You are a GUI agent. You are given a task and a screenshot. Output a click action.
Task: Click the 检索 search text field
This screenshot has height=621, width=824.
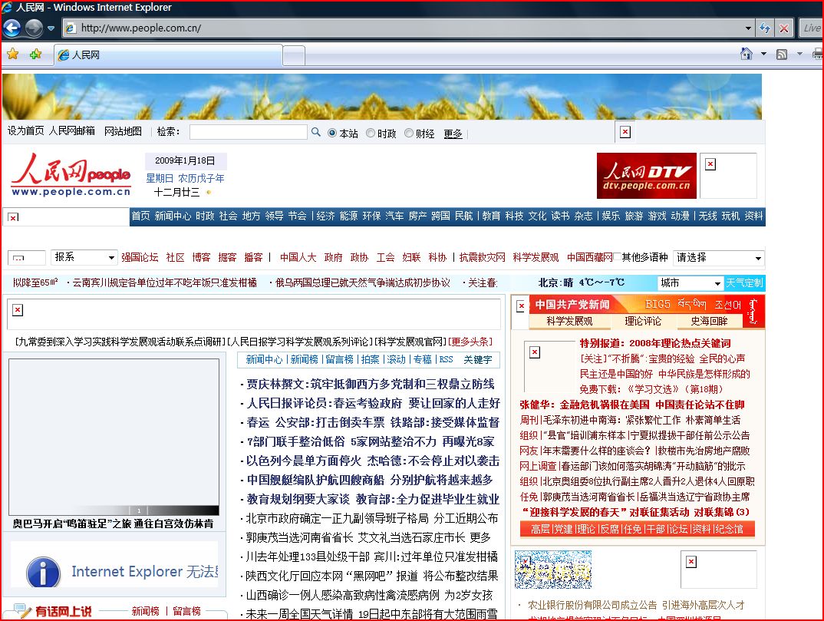click(x=248, y=132)
